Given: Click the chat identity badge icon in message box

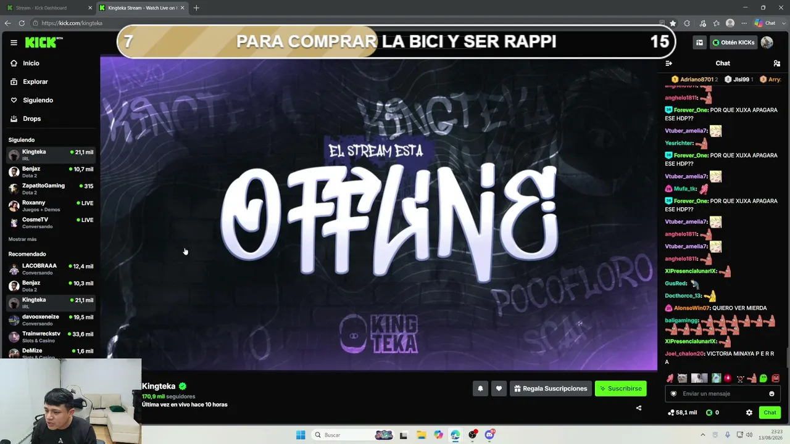Looking at the screenshot, I should point(673,394).
